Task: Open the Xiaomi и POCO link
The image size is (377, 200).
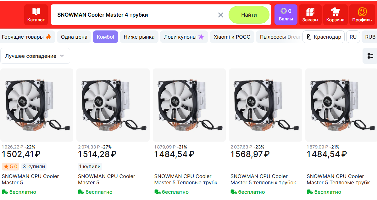Action: point(232,37)
